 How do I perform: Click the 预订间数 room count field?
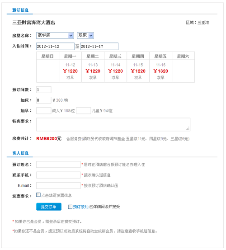click(44, 90)
